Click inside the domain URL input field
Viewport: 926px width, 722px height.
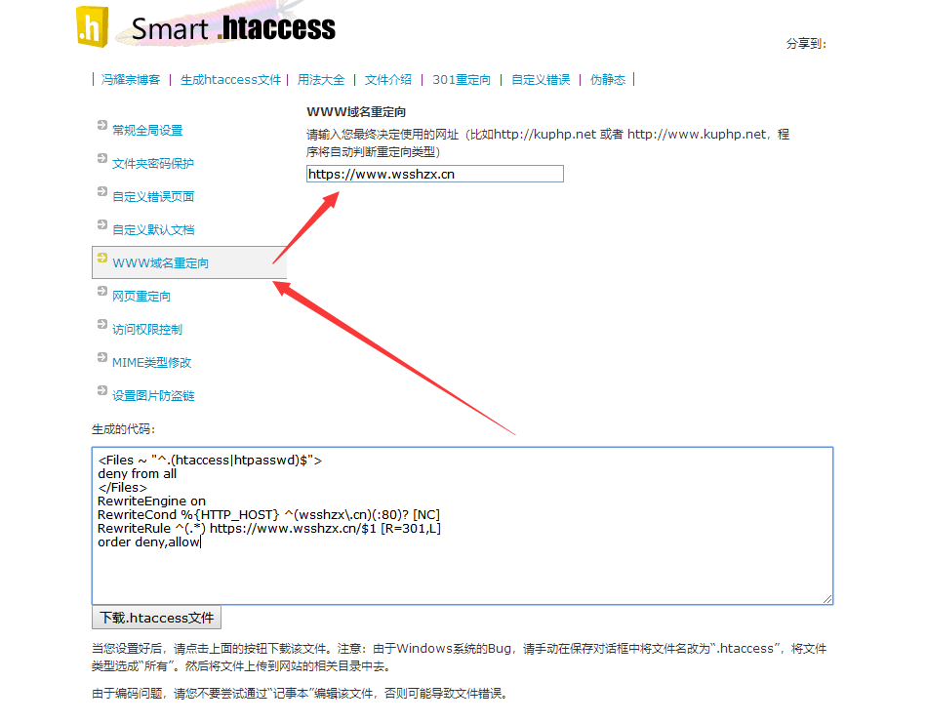(x=433, y=174)
